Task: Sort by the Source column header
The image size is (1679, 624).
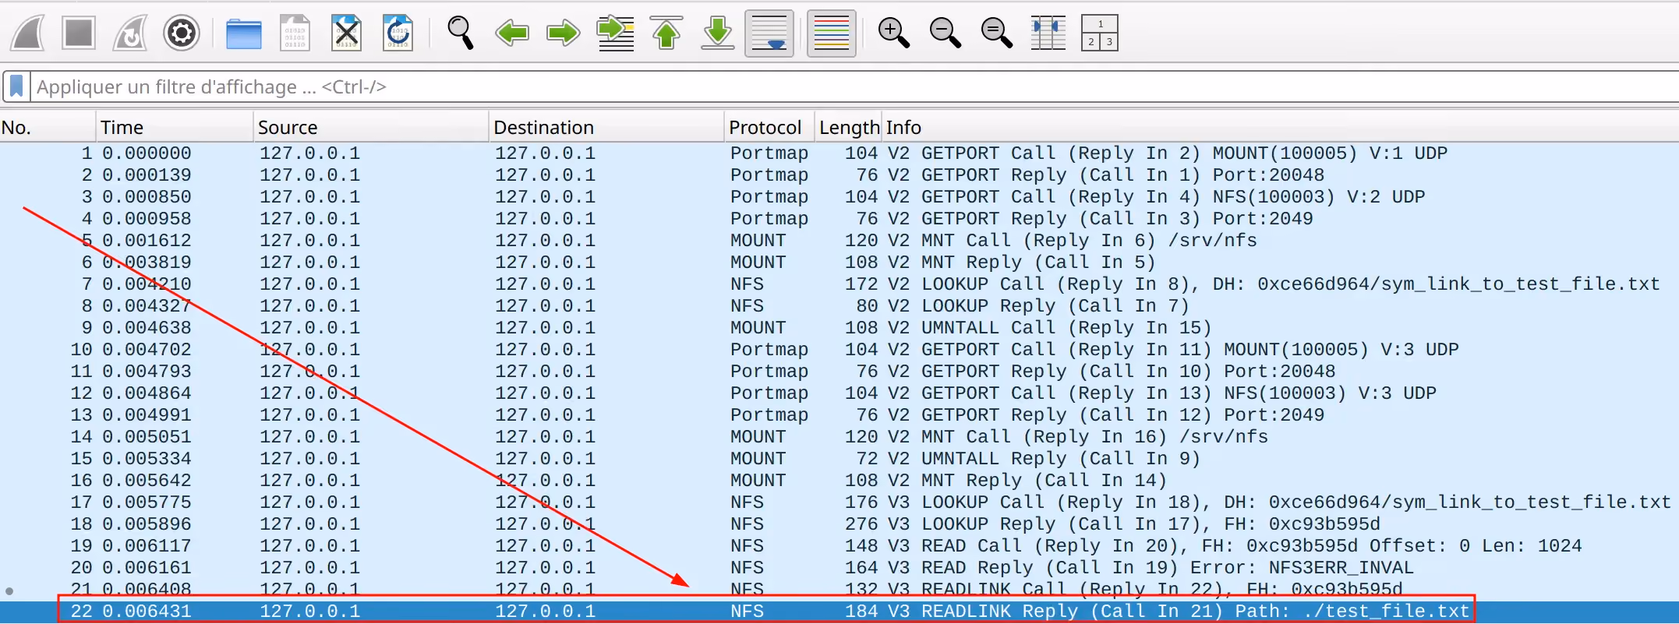Action: [371, 127]
